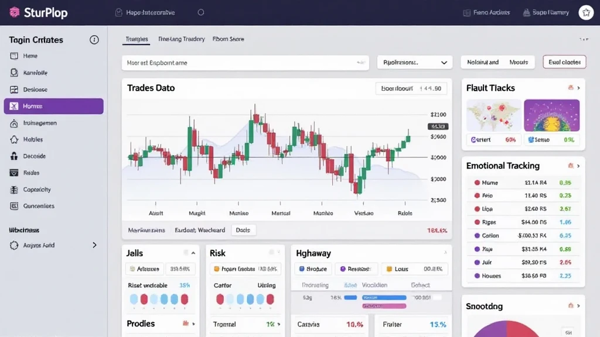The width and height of the screenshot is (600, 337).
Task: Open the world map thumbnail in Flault Tlacks
Action: point(493,115)
